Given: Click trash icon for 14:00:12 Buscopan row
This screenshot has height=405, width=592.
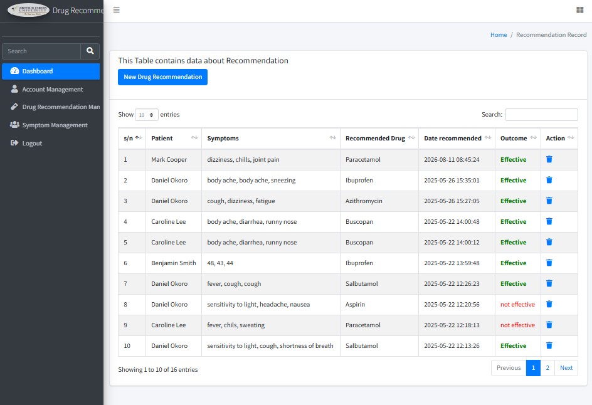Looking at the screenshot, I should tap(549, 242).
